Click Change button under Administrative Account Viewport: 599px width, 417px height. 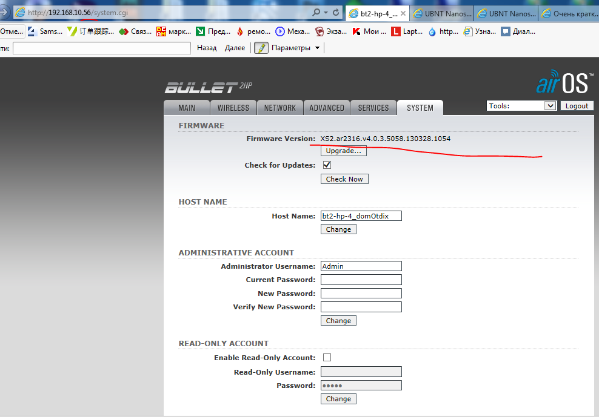pyautogui.click(x=338, y=321)
